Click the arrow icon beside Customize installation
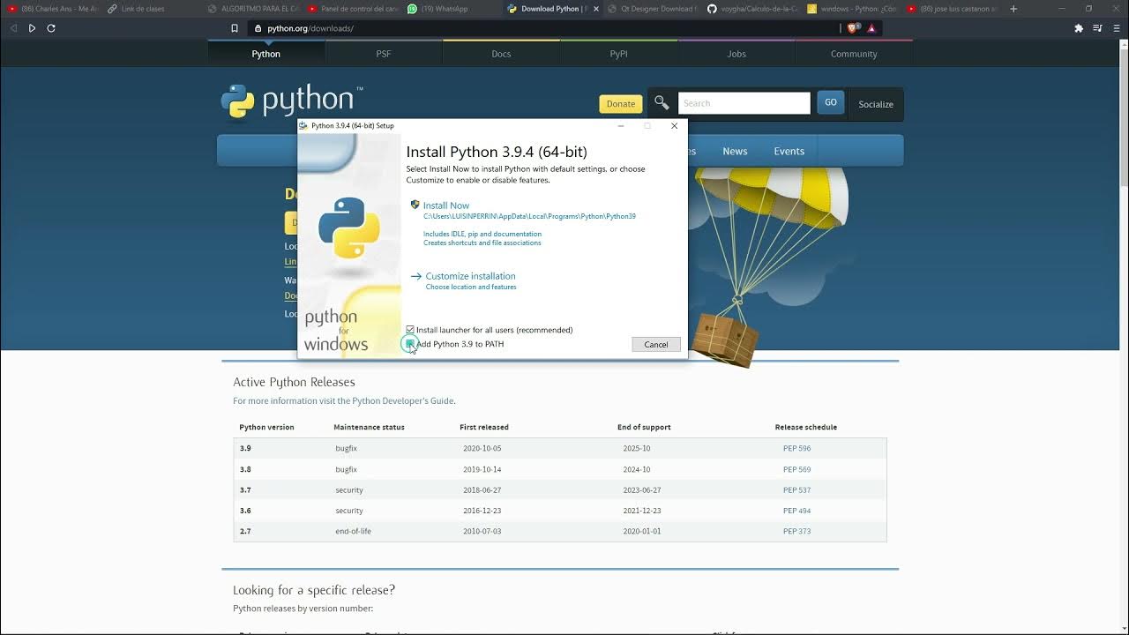 pos(416,276)
